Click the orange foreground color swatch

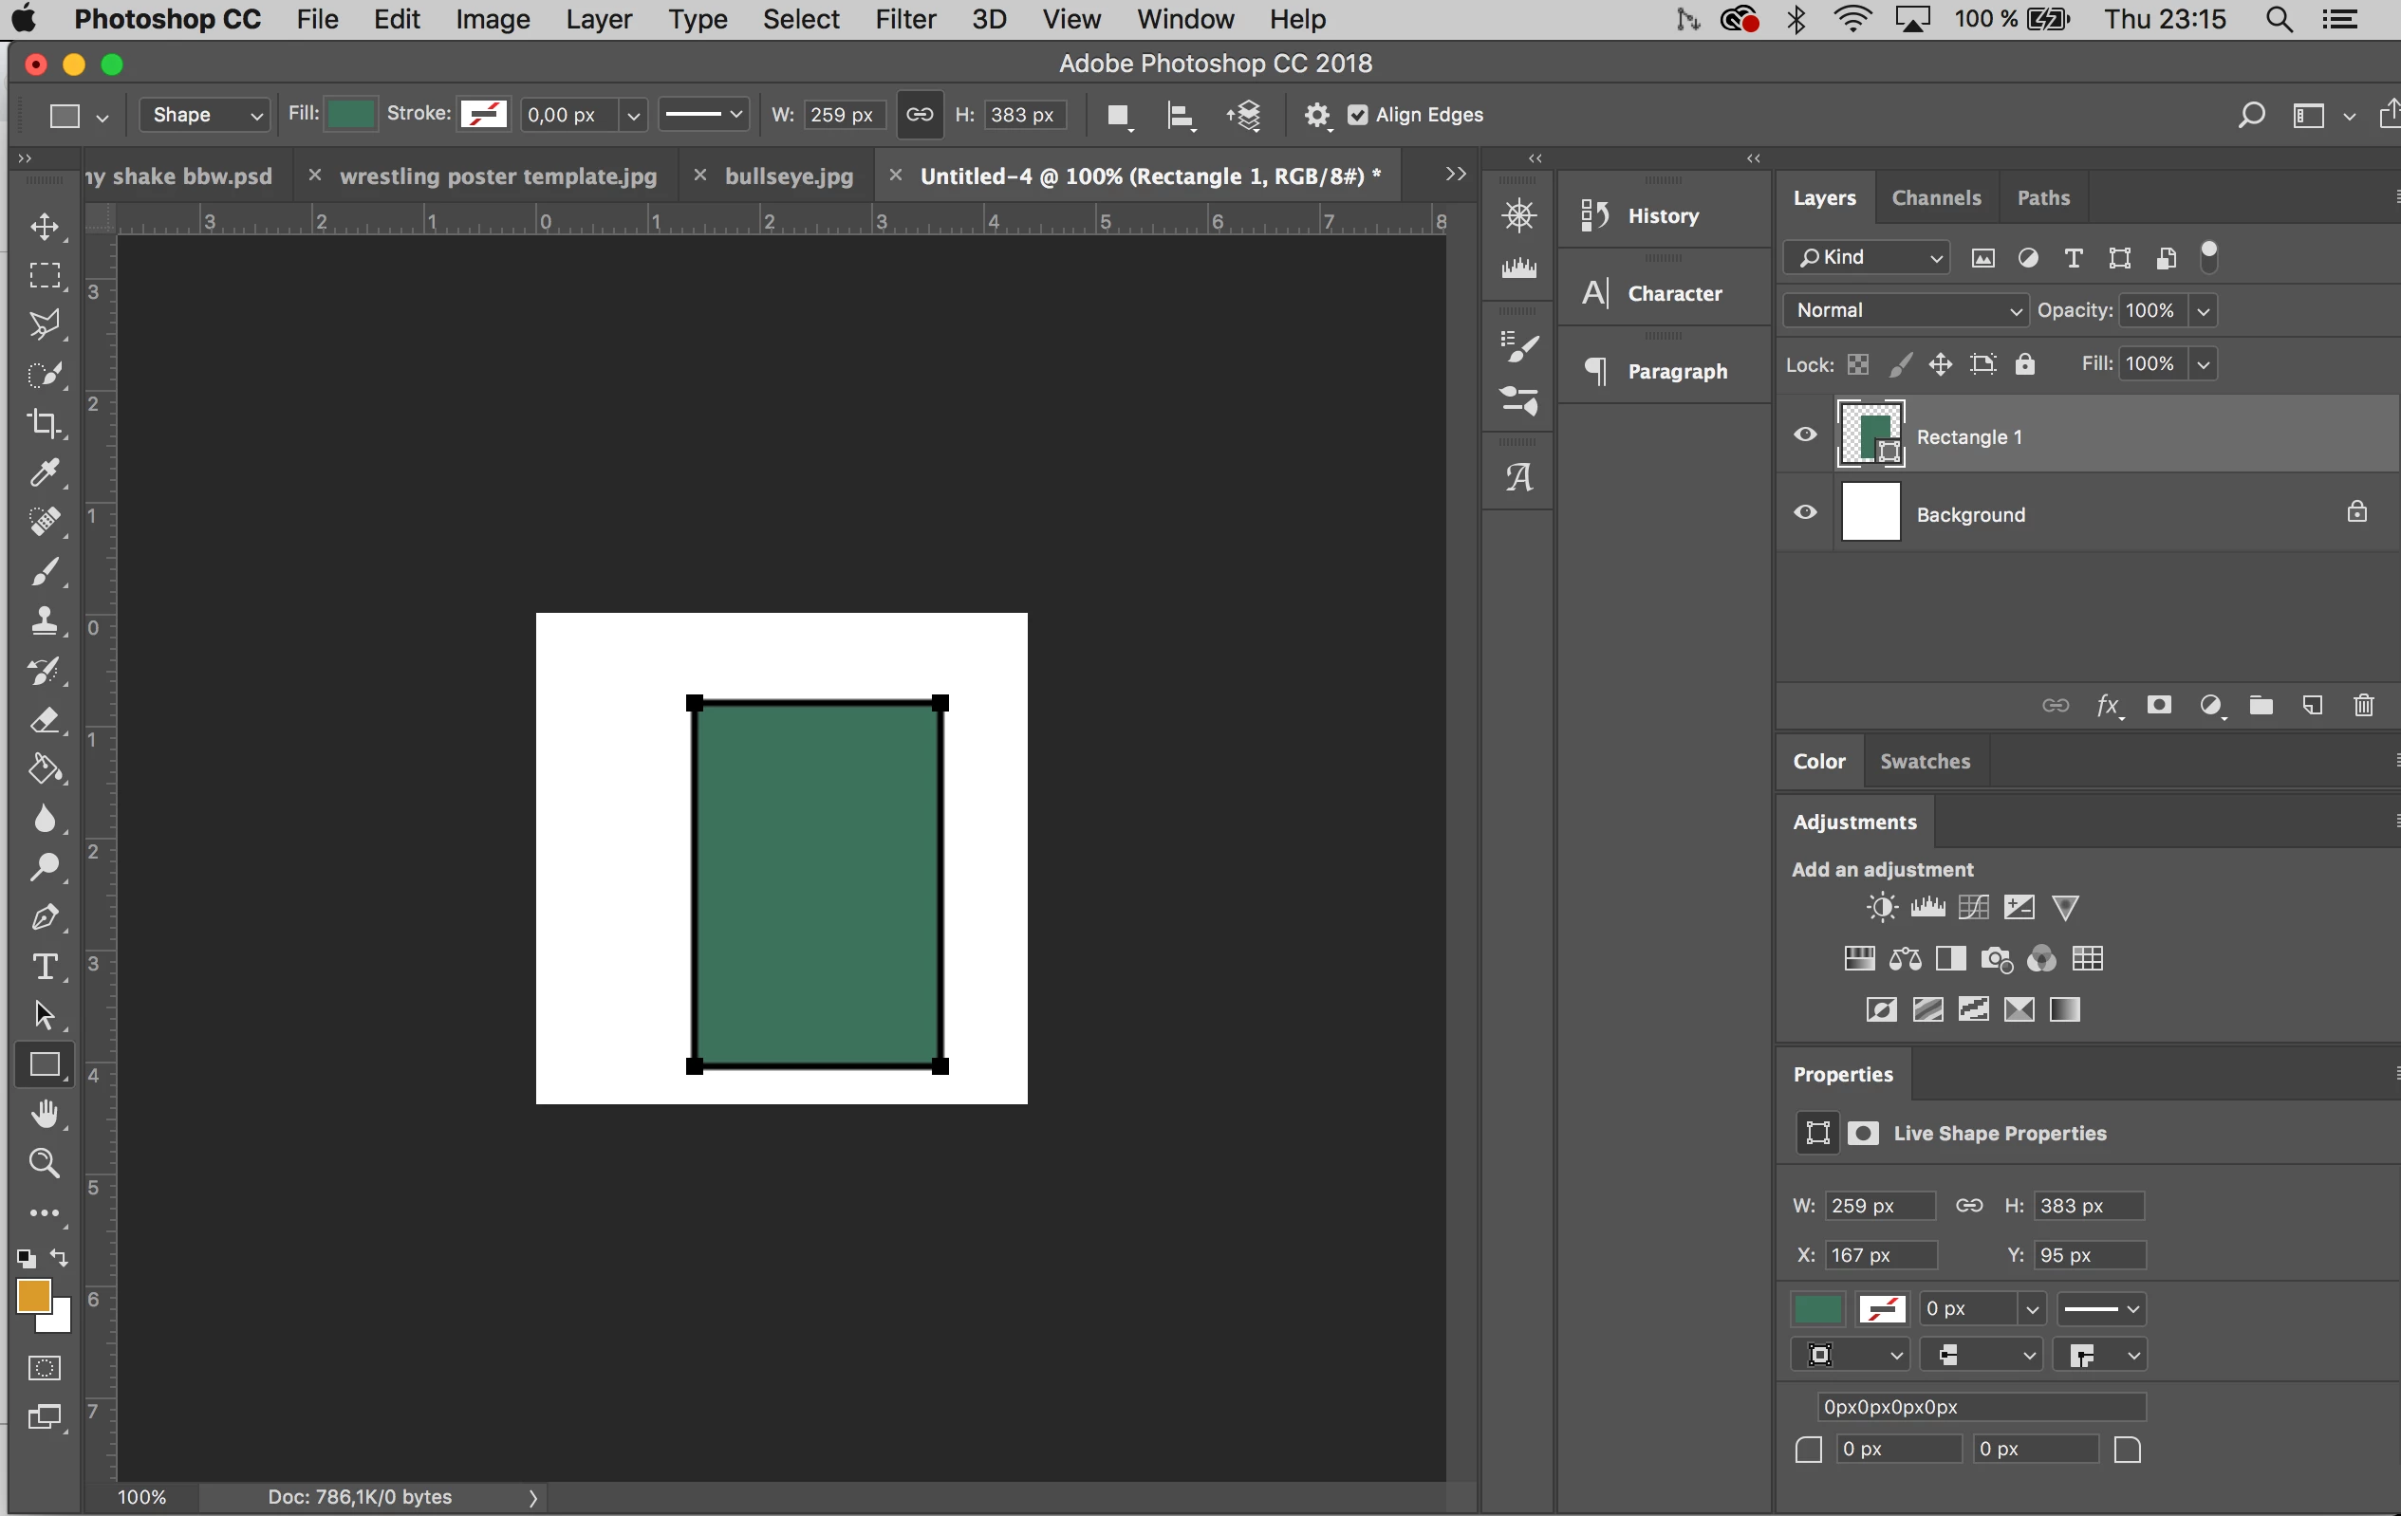coord(33,1296)
